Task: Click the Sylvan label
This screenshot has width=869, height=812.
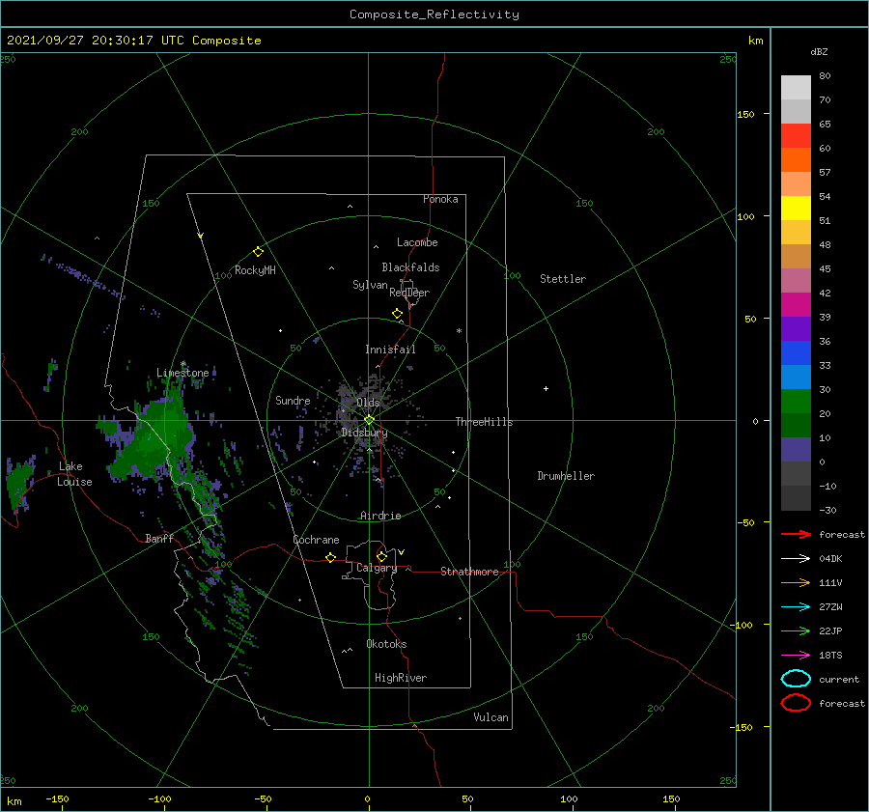Action: point(370,285)
